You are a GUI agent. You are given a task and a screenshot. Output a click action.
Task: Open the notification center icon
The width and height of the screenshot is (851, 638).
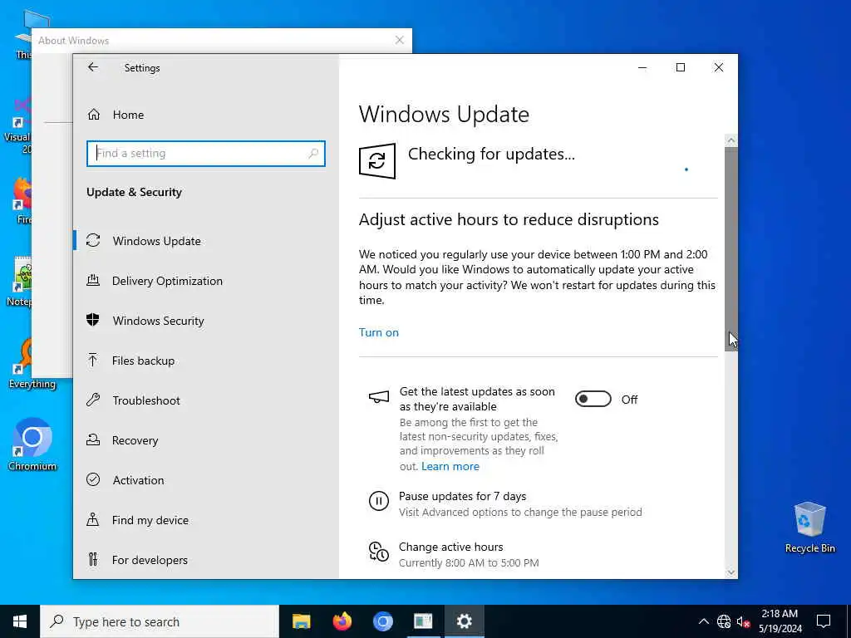(x=824, y=621)
